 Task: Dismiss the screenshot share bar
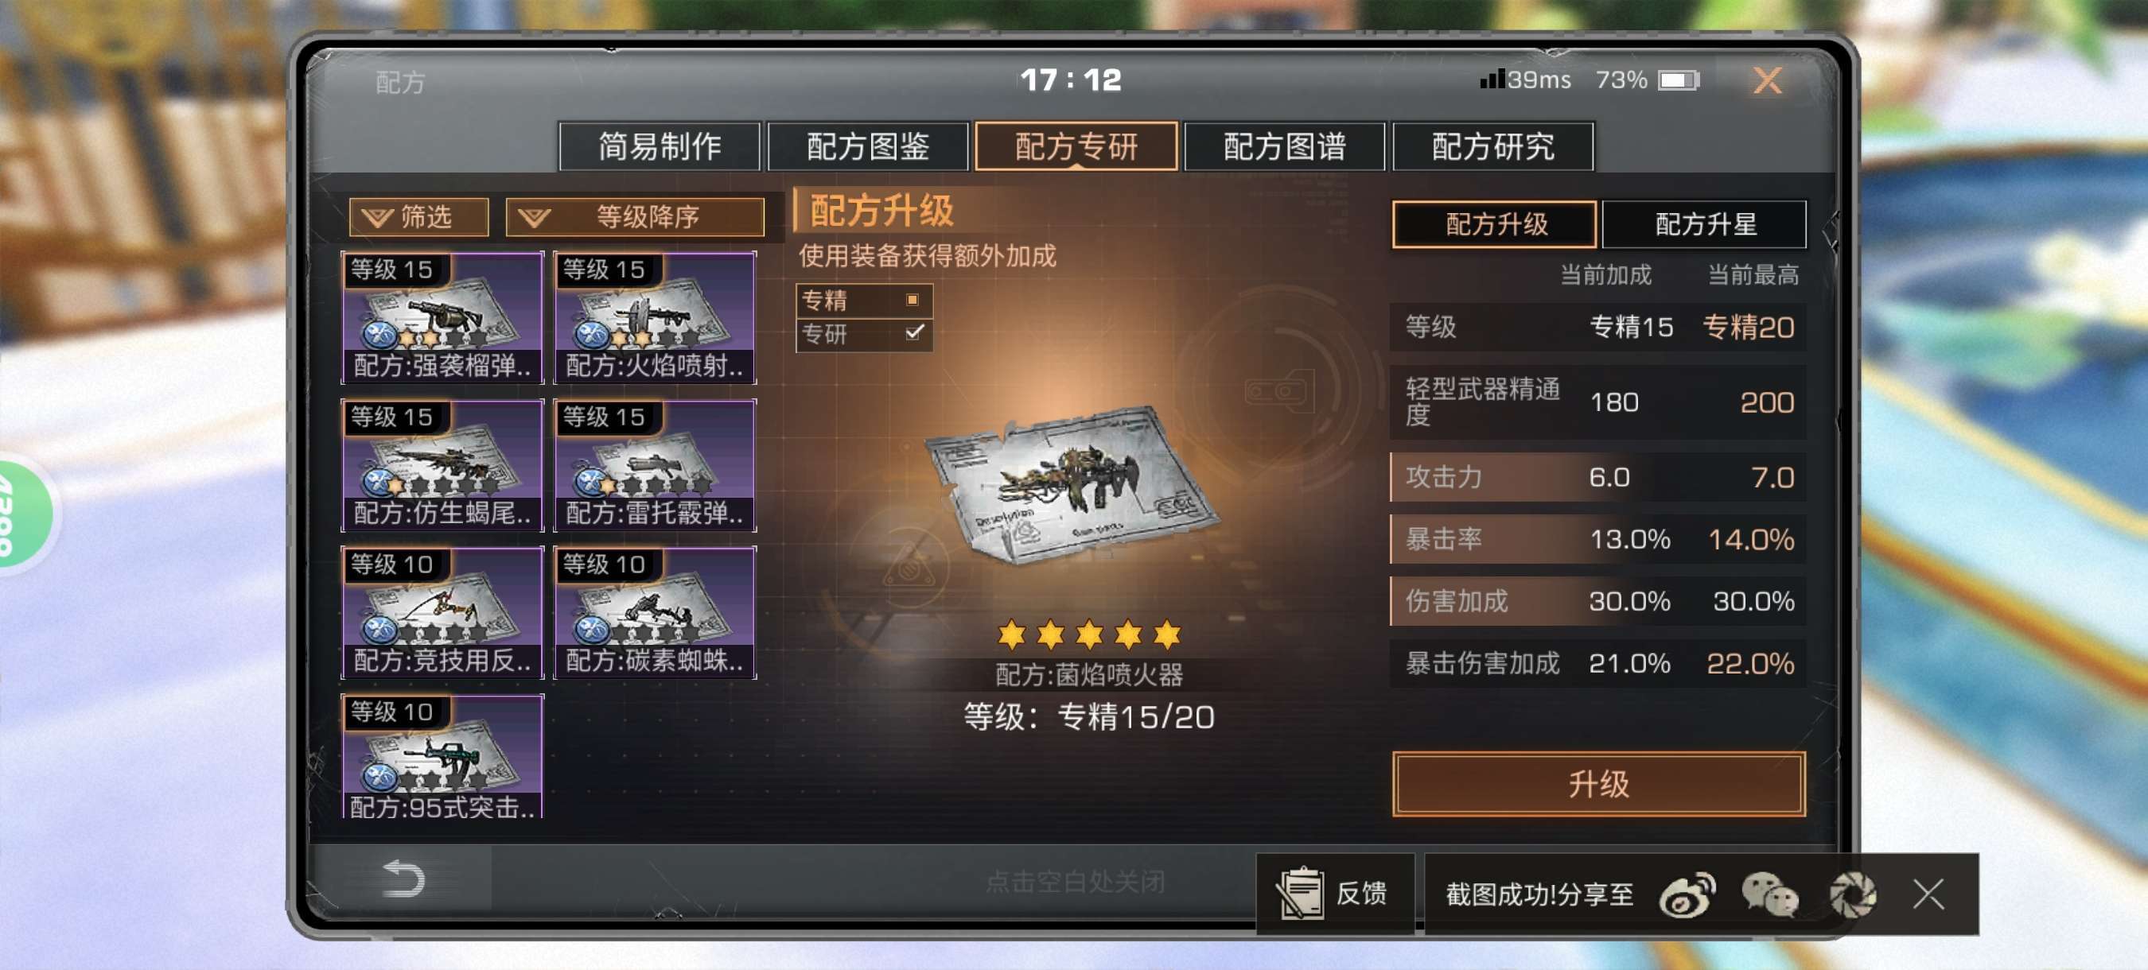pos(1928,895)
